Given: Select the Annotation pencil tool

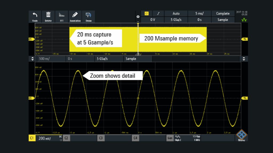Looking at the screenshot, I should coord(75,15).
